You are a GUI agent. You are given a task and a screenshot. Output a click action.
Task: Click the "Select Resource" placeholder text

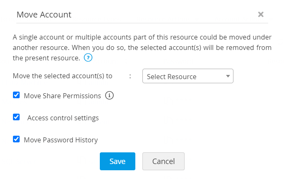click(x=172, y=77)
